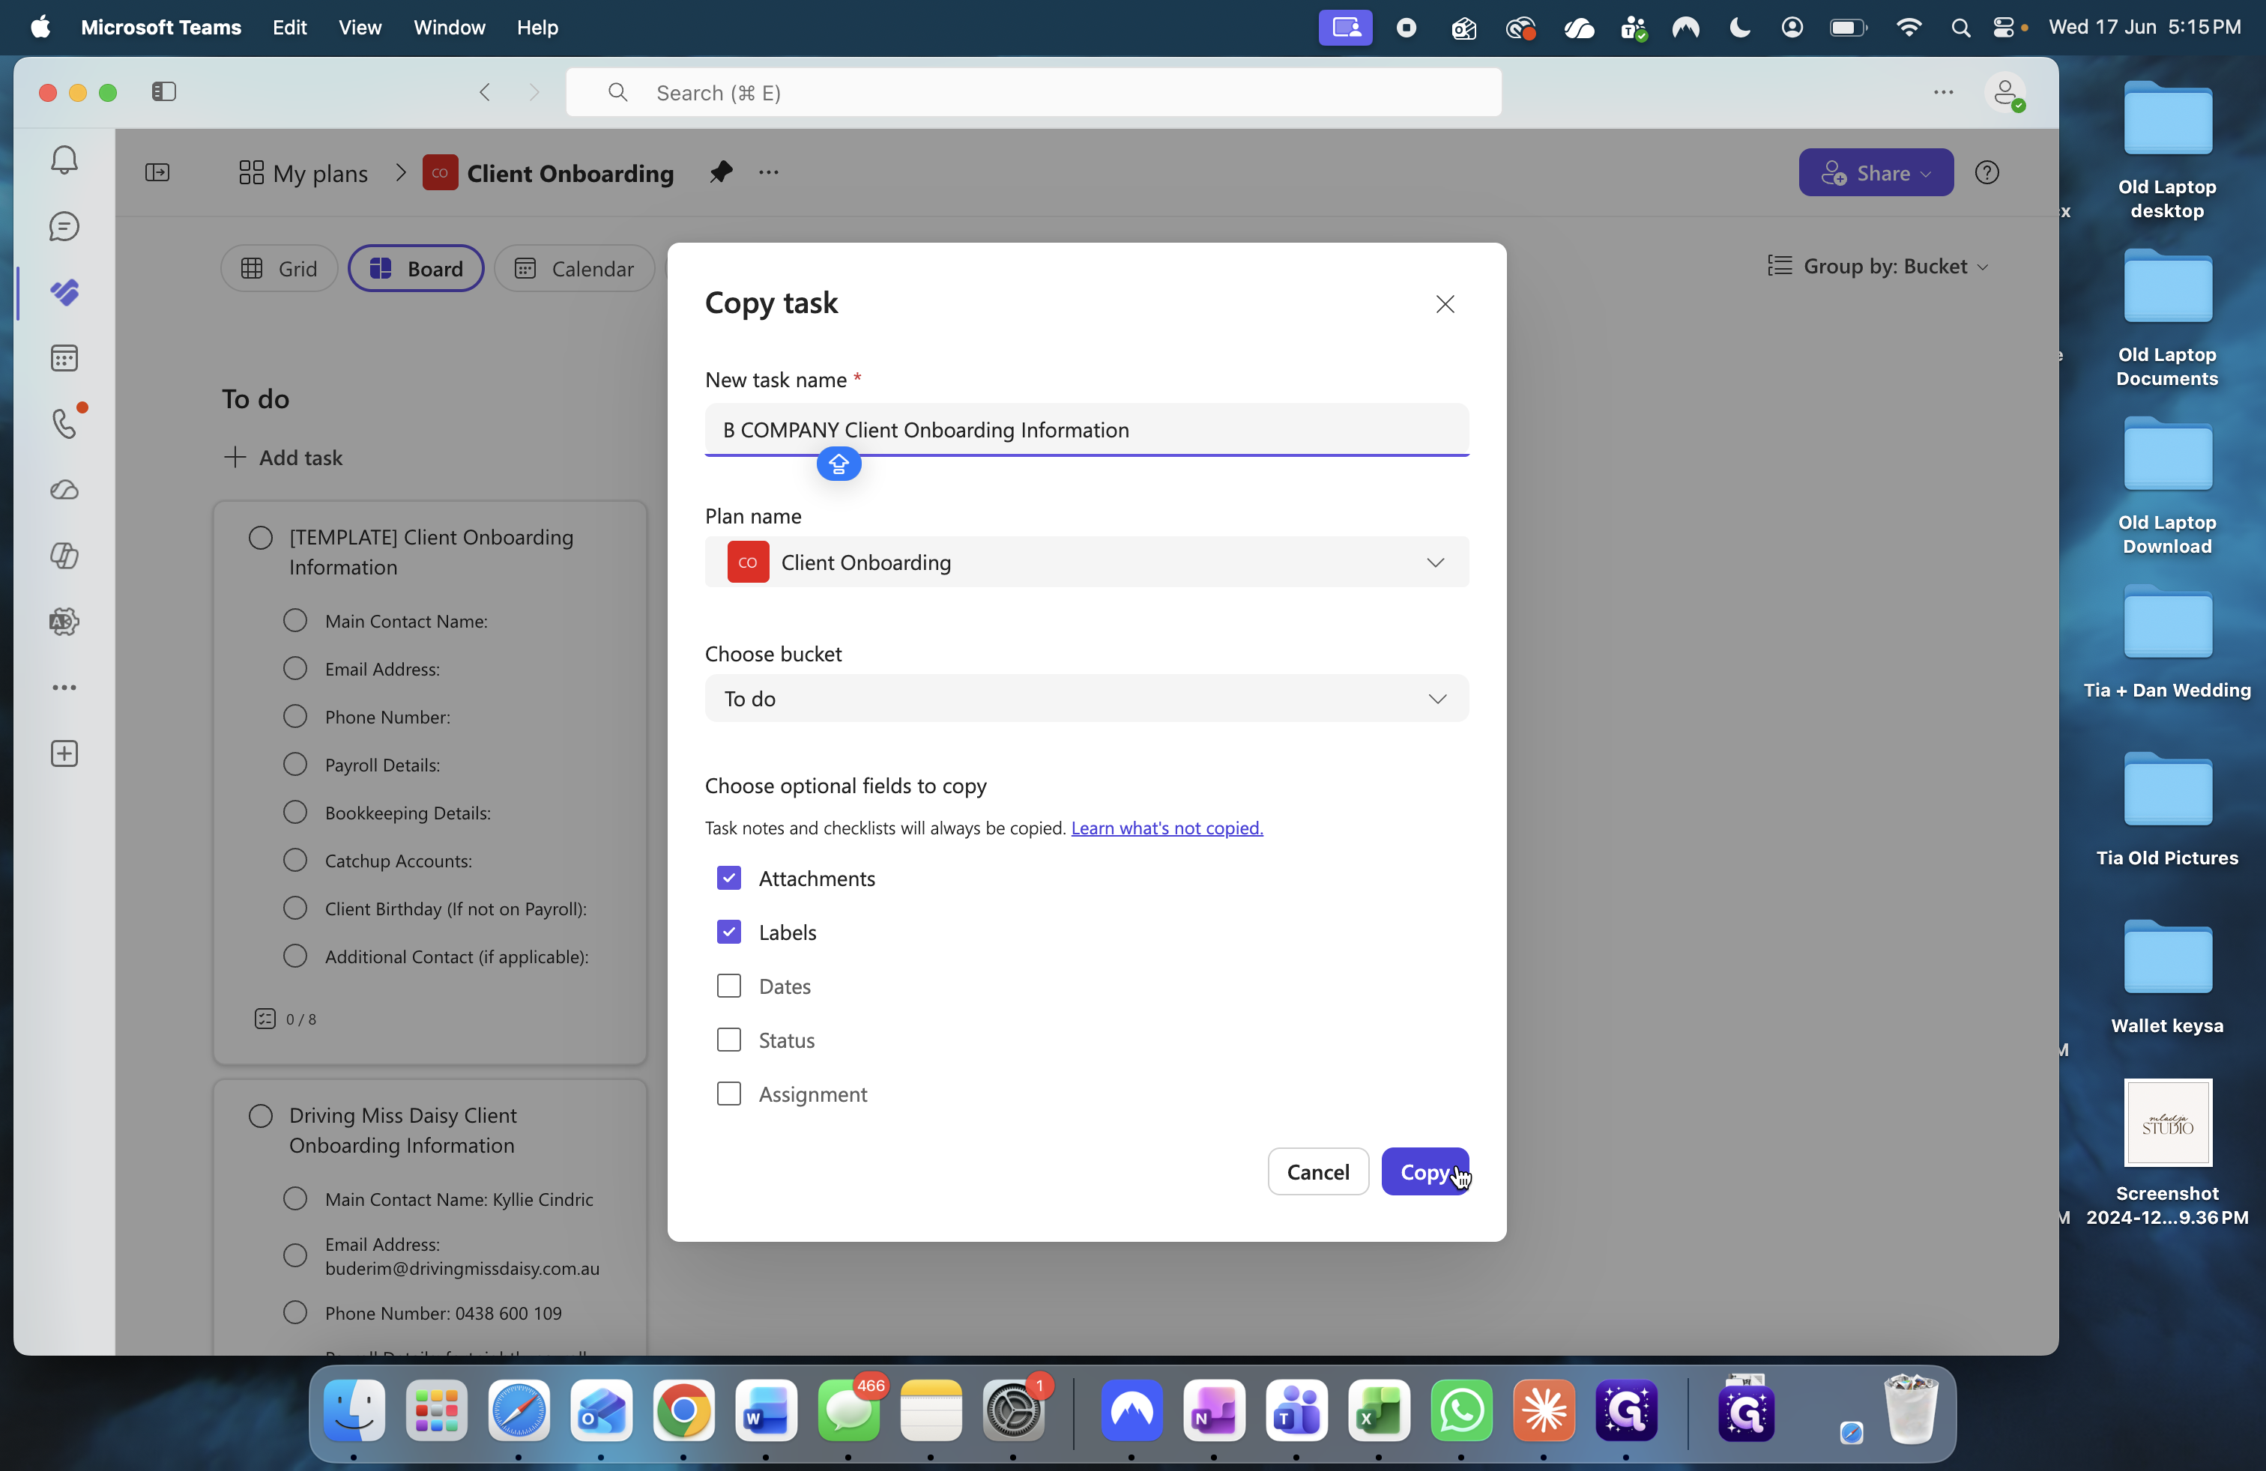Select the Board view tab
The width and height of the screenshot is (2266, 1471).
[416, 268]
